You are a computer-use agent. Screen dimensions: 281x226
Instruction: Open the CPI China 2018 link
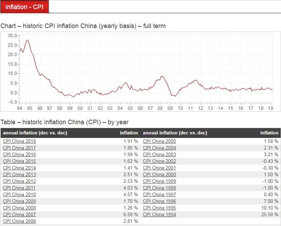[19, 141]
